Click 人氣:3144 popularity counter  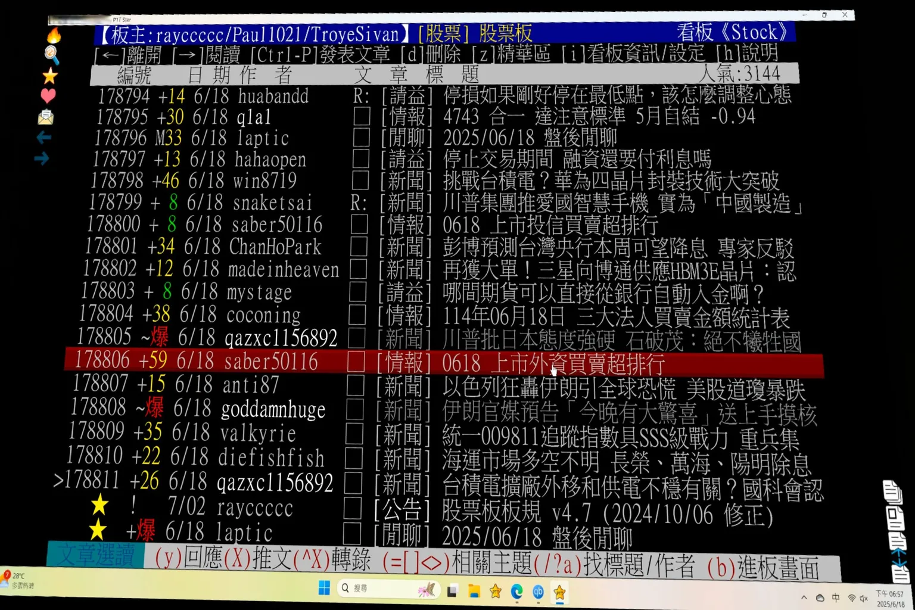(x=739, y=73)
